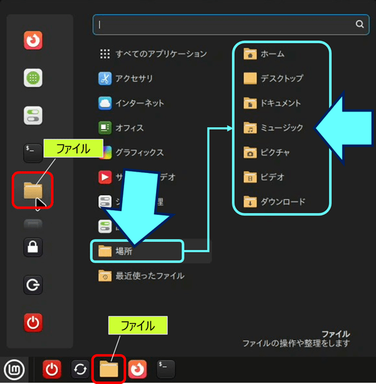
Task: Open System Settings toggle icon in favorites sidebar
Action: point(33,116)
